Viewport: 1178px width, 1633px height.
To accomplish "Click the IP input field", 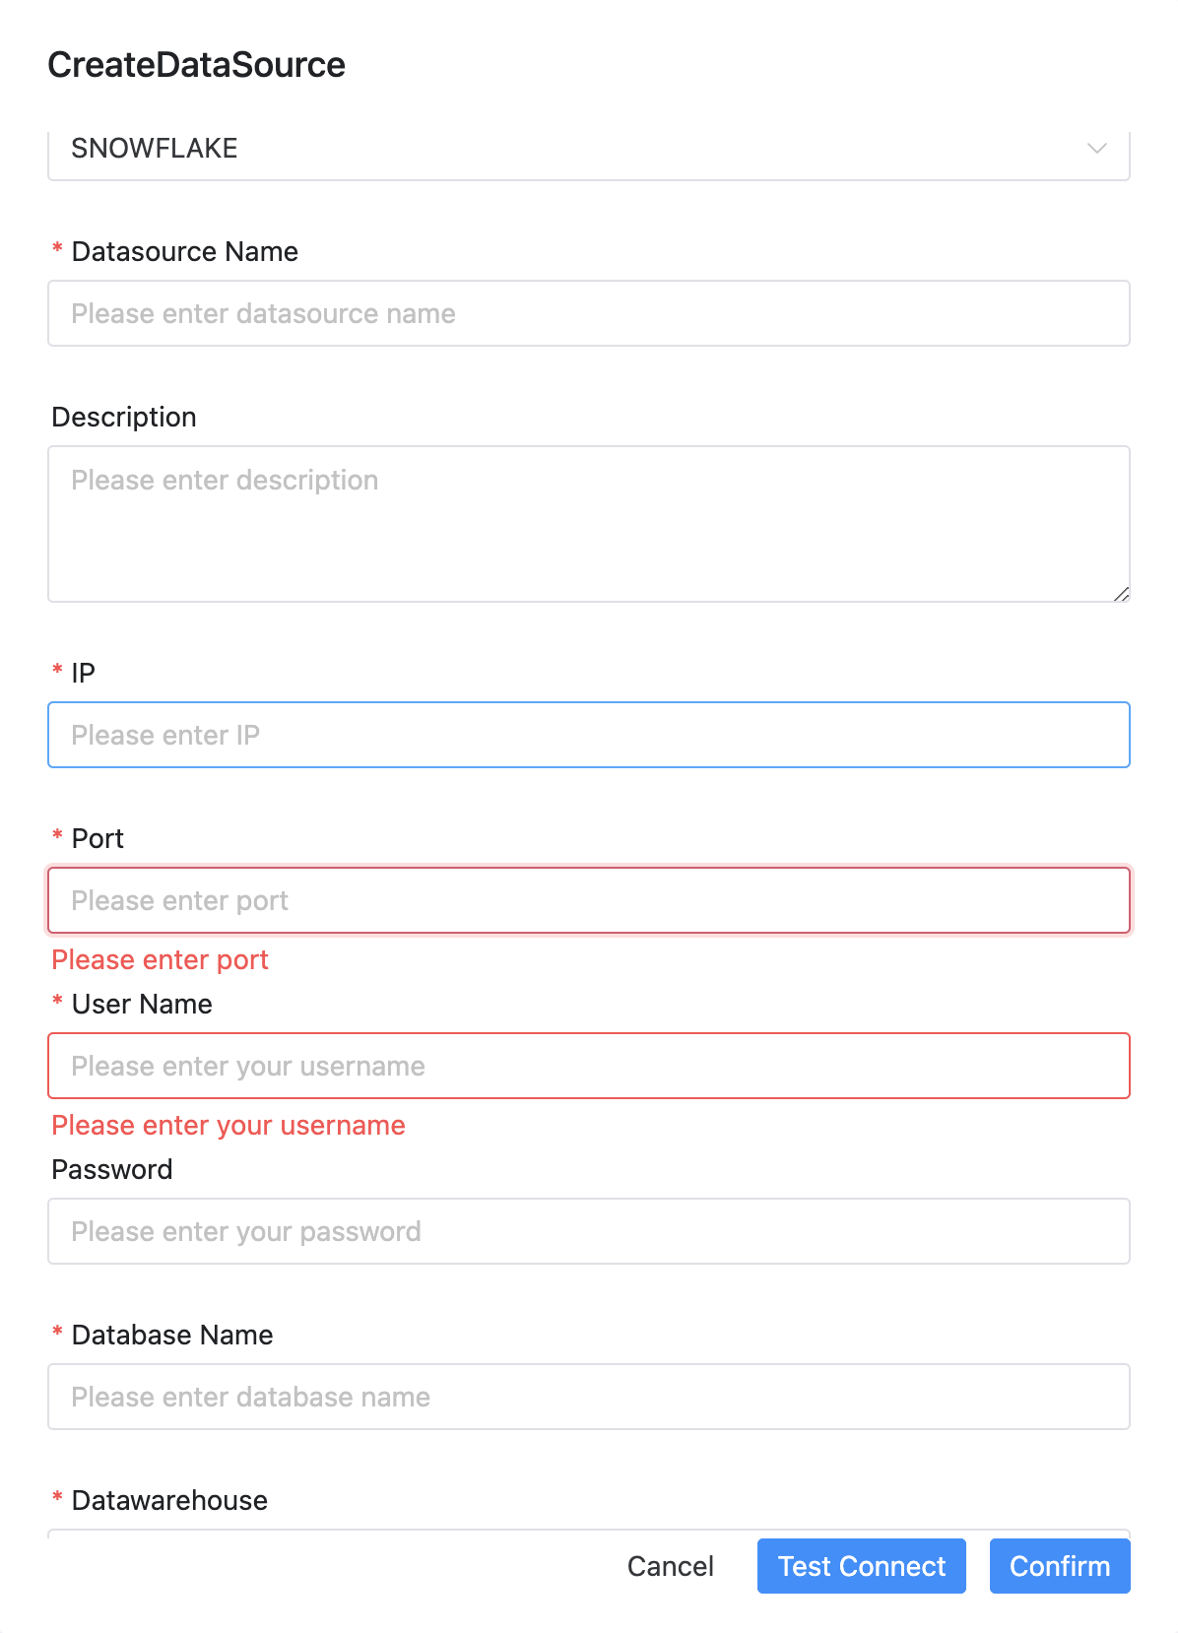I will coord(588,735).
